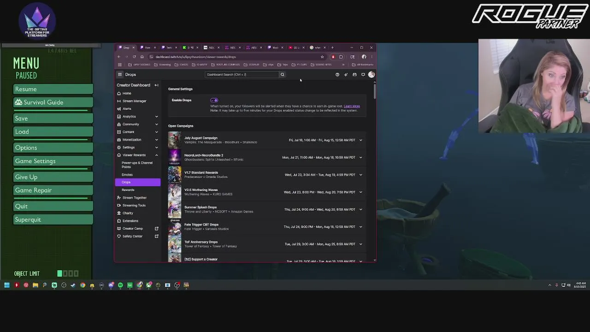
Task: Collapse the Viewer Rewards sidebar section
Action: (x=156, y=155)
